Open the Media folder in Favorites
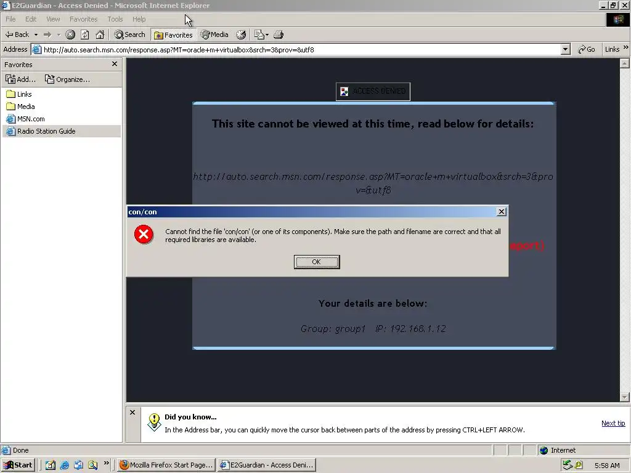Screen dimensions: 631x473 20,107
